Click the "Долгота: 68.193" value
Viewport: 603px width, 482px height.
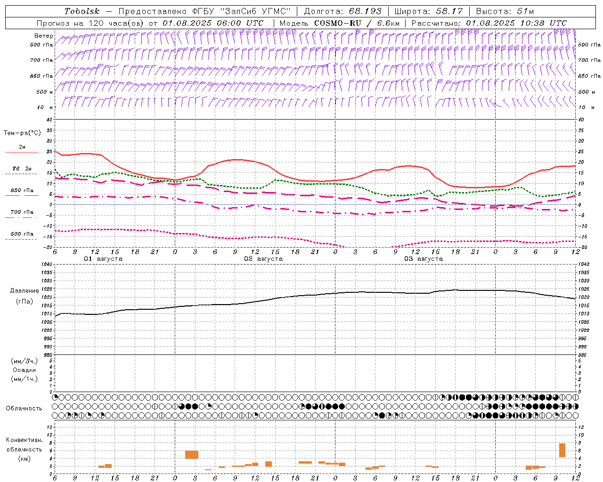pos(342,11)
